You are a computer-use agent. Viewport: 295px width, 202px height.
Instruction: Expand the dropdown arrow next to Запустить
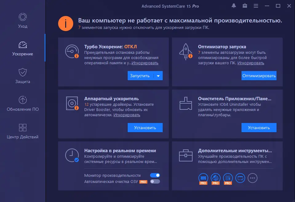point(158,76)
